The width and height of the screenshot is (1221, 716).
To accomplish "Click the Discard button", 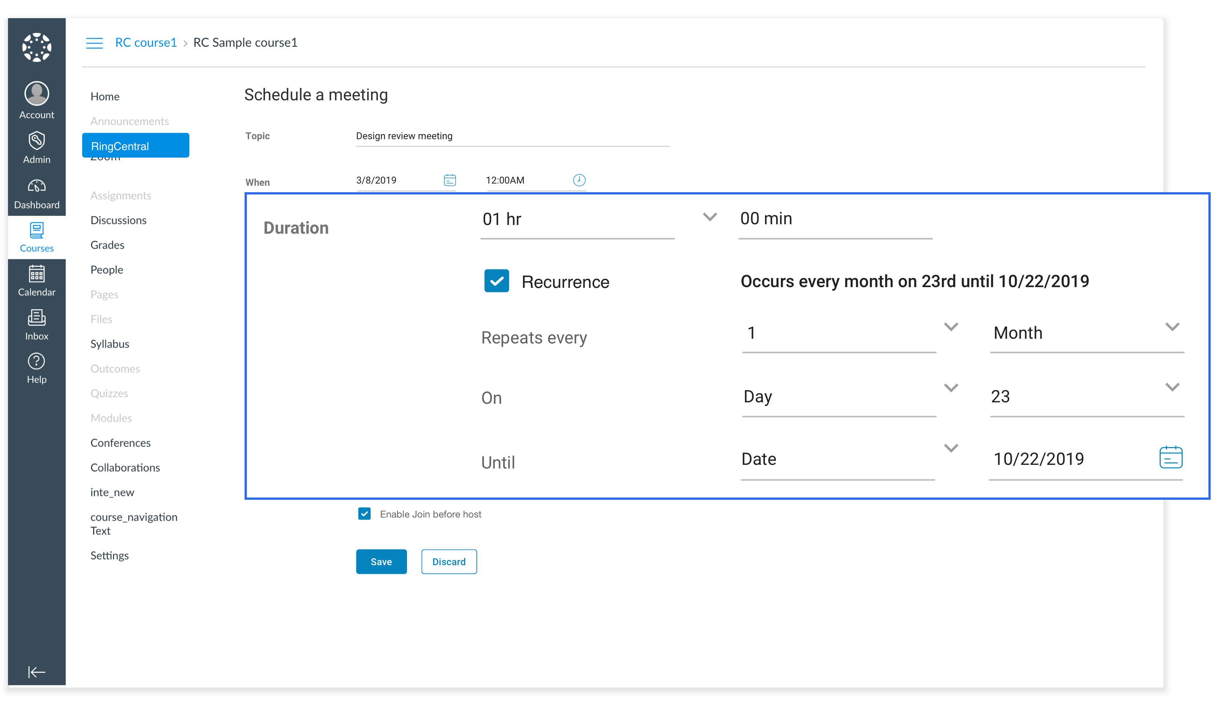I will pyautogui.click(x=449, y=562).
